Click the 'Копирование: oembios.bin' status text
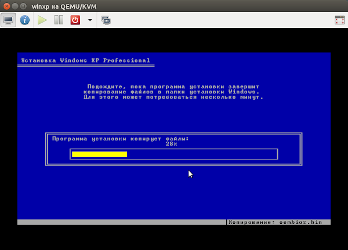This screenshot has width=348, height=250. pos(275,222)
